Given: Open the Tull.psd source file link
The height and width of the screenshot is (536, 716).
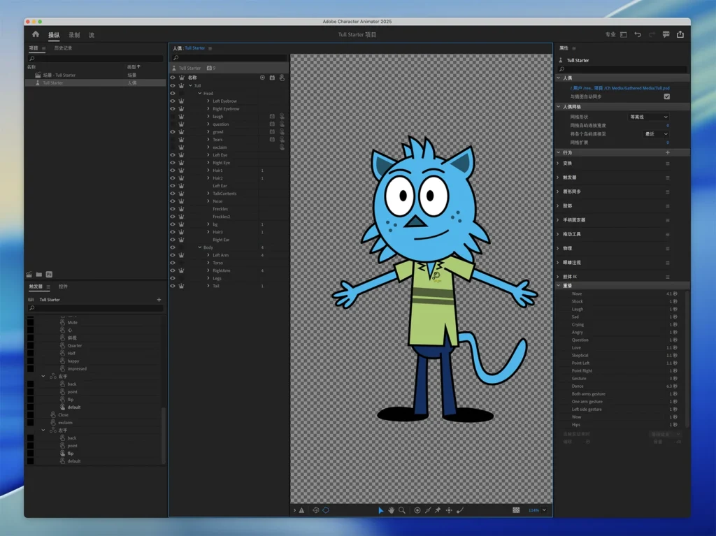Looking at the screenshot, I should pos(620,88).
